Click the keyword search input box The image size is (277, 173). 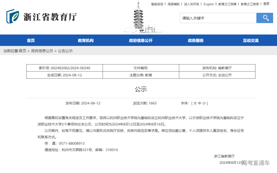tap(218, 18)
